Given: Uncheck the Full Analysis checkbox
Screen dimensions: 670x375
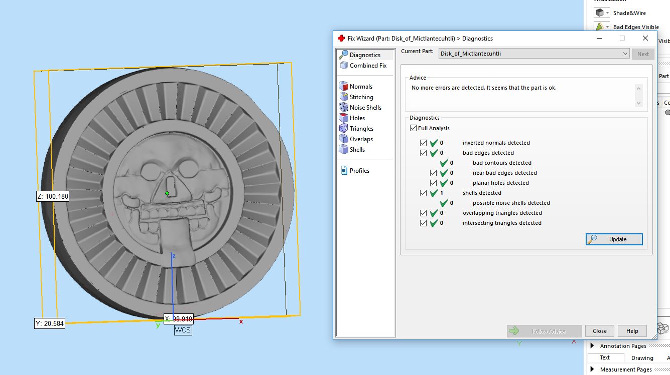Looking at the screenshot, I should coord(413,129).
